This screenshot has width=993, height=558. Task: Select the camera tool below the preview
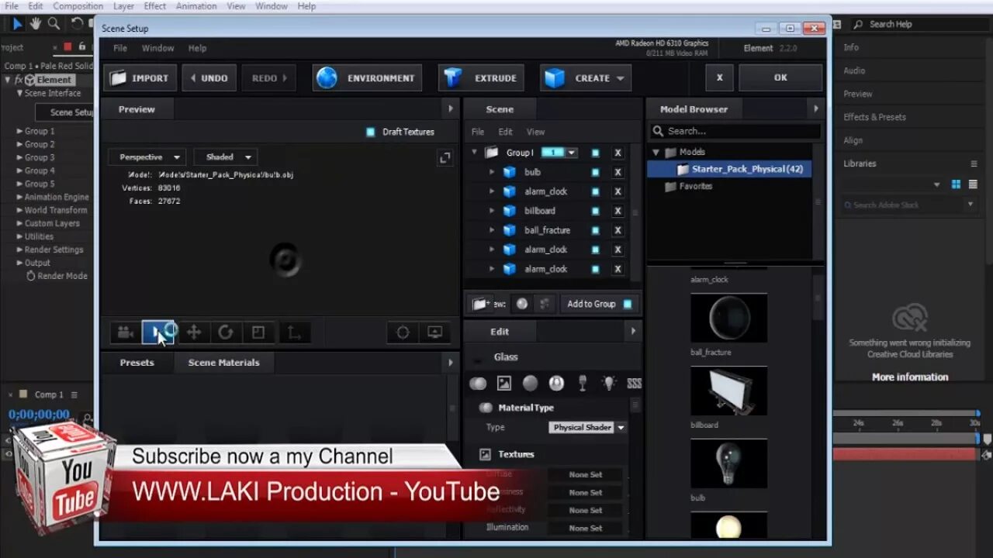tap(125, 332)
